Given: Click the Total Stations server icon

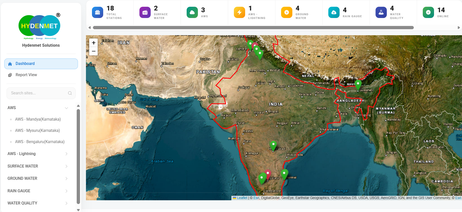Looking at the screenshot, I should (x=97, y=12).
